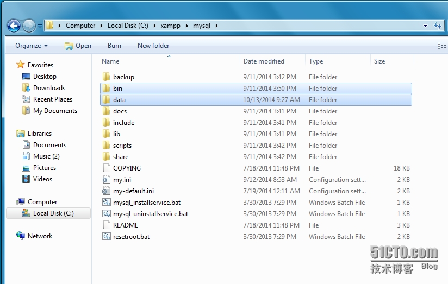
Task: Expand the arrow after Local Disk (C:) breadcrumb
Action: (x=154, y=26)
